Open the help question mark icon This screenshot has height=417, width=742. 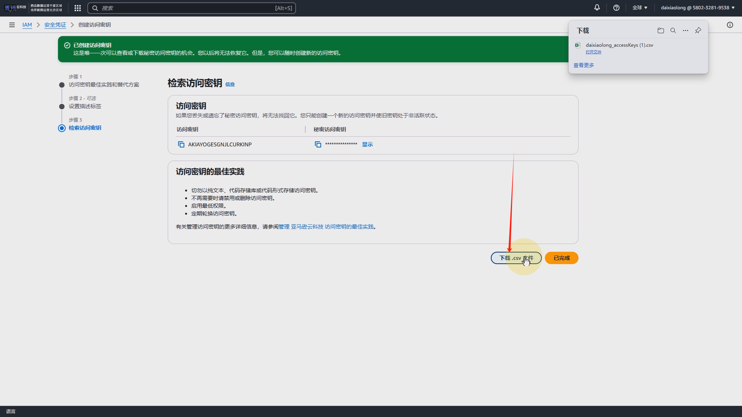(616, 8)
